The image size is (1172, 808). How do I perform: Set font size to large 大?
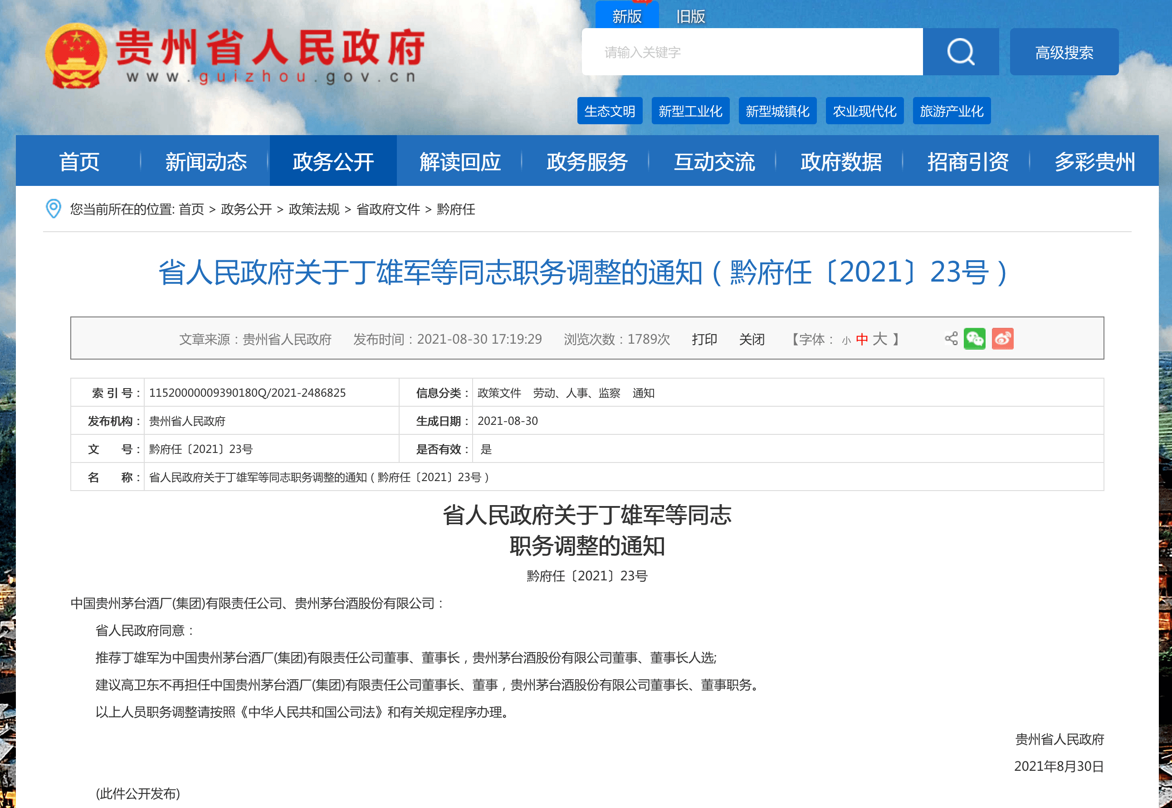pyautogui.click(x=880, y=339)
